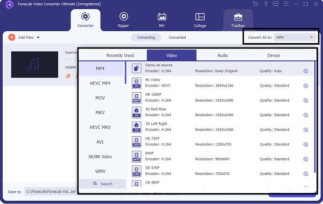This screenshot has width=323, height=204.
Task: Switch to the MV tab
Action: click(x=161, y=20)
